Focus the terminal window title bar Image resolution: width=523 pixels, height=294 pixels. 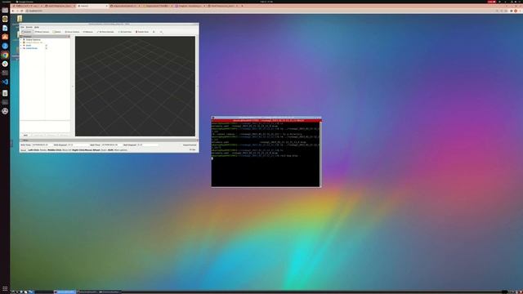[x=266, y=118]
